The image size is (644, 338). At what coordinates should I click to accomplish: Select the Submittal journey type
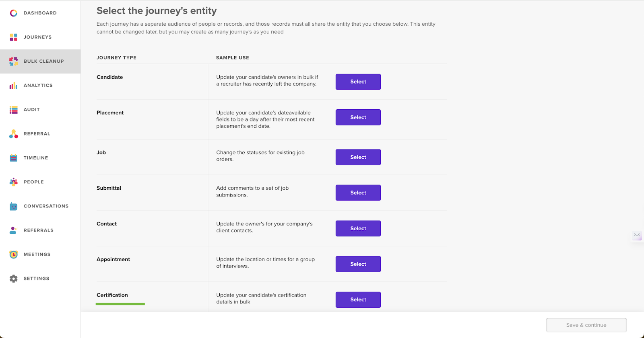tap(358, 193)
